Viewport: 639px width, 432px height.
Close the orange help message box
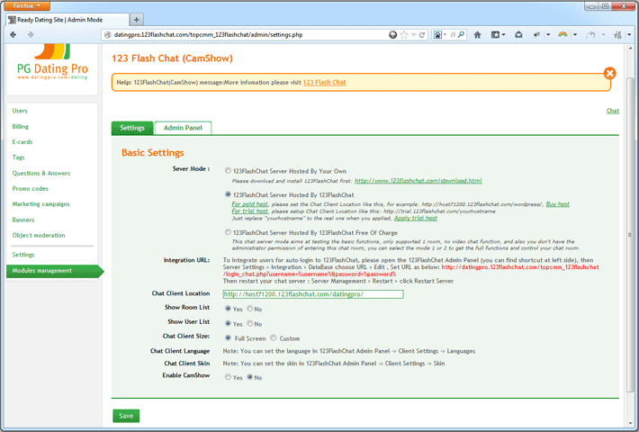click(609, 74)
